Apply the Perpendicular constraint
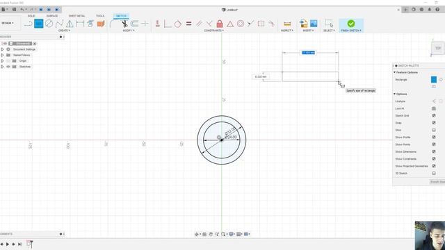This screenshot has width=445, height=250. [209, 24]
